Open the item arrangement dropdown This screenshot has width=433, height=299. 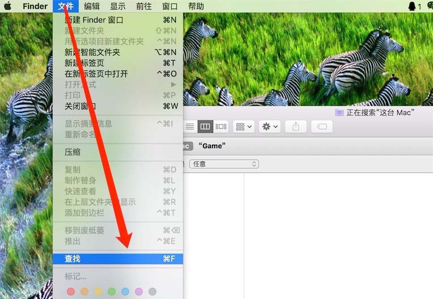pyautogui.click(x=244, y=127)
